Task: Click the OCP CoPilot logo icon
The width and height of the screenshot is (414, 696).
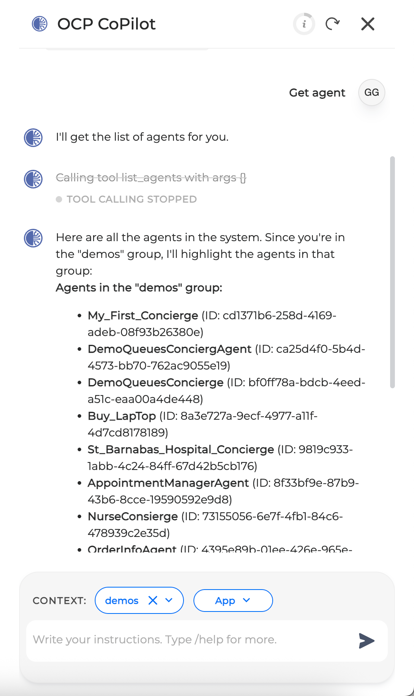Action: pos(40,24)
